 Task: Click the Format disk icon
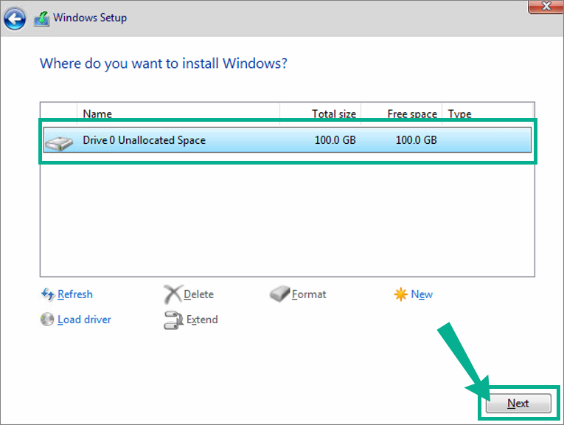pos(279,294)
